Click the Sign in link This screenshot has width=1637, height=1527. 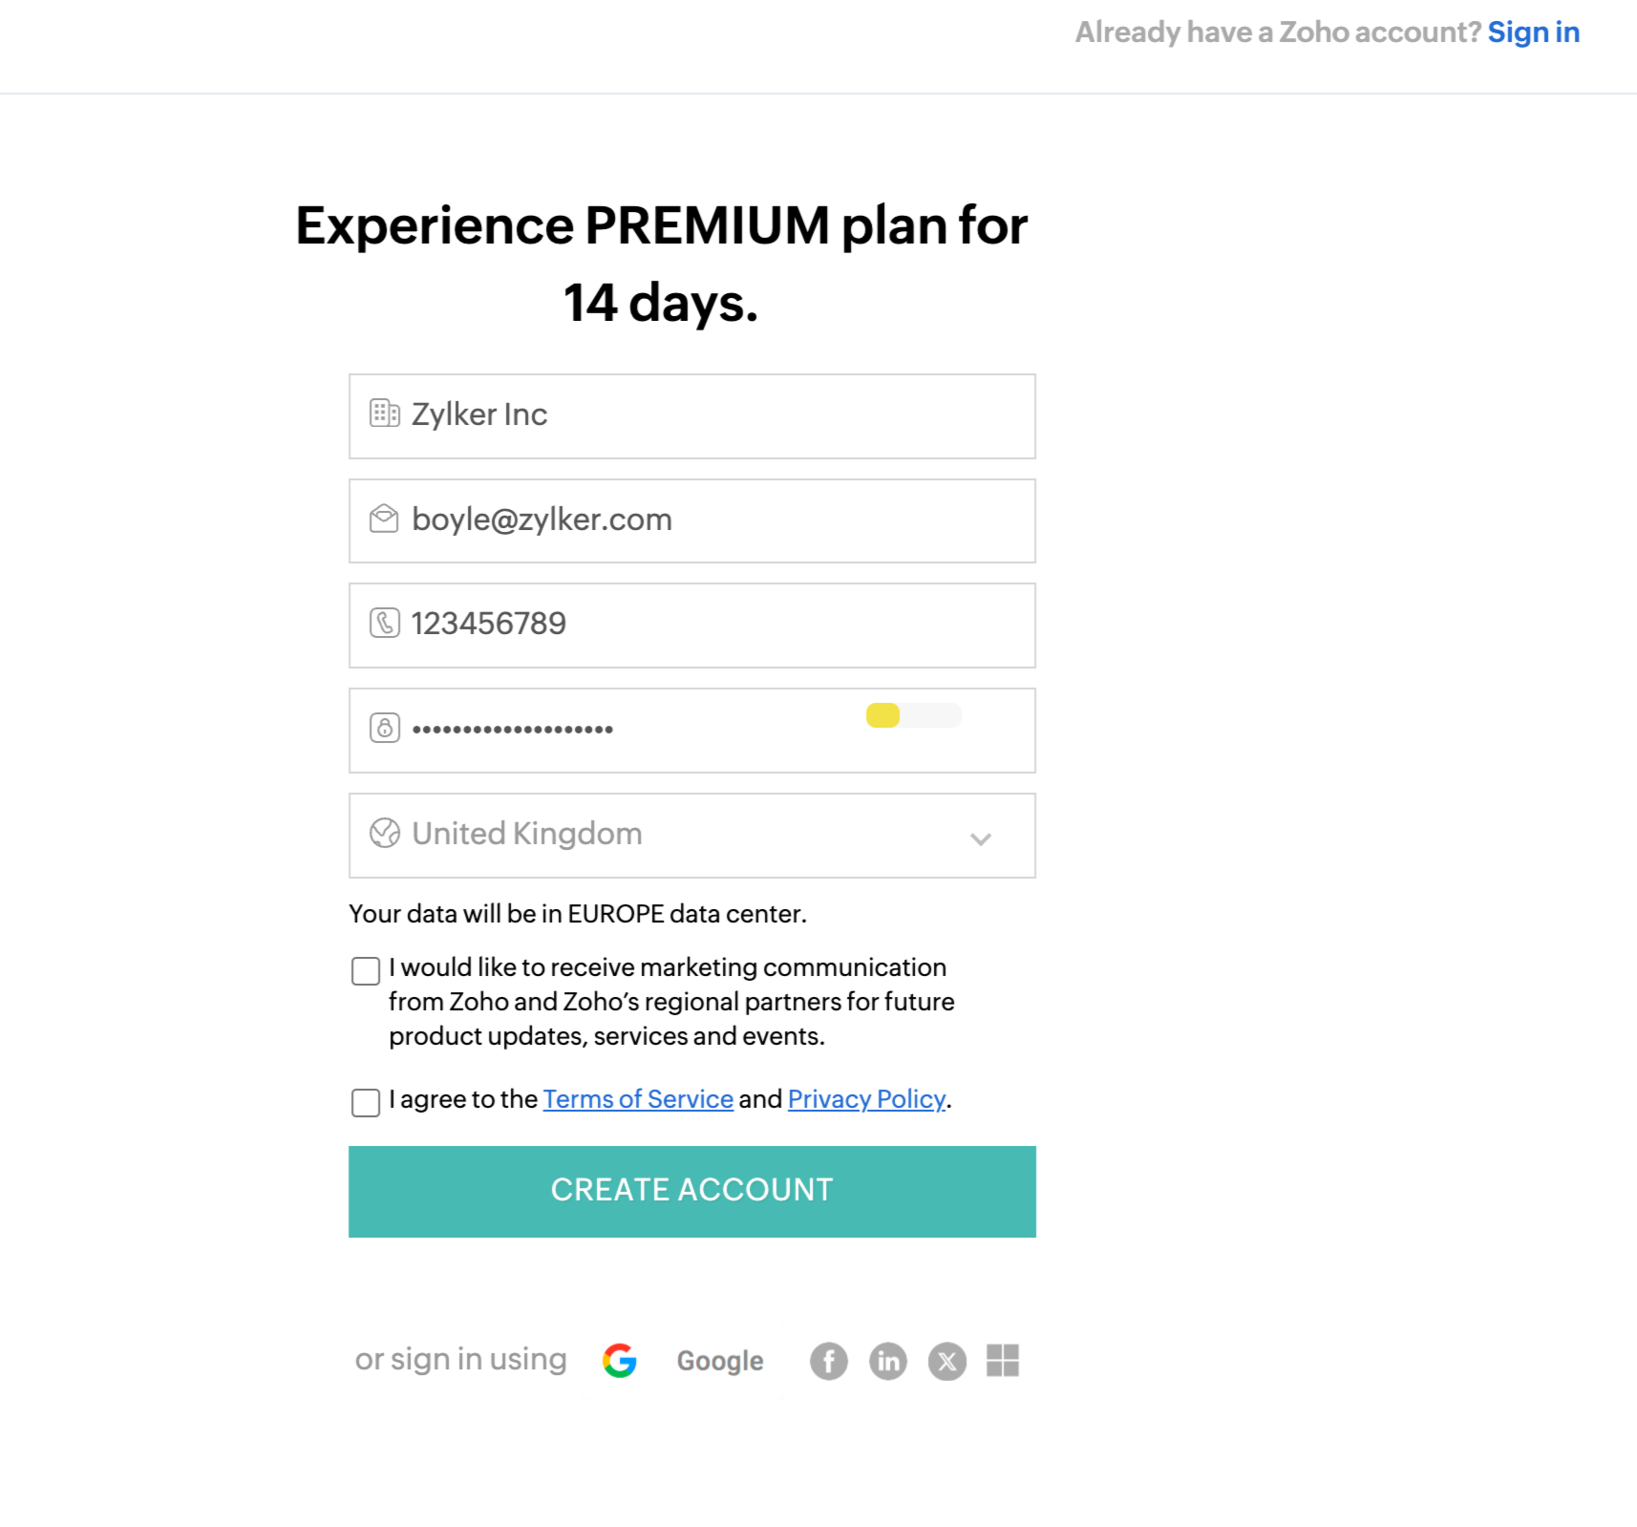point(1533,32)
